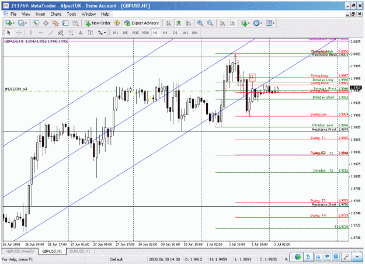Open the Tools menu
This screenshot has height=264, width=365.
(71, 14)
